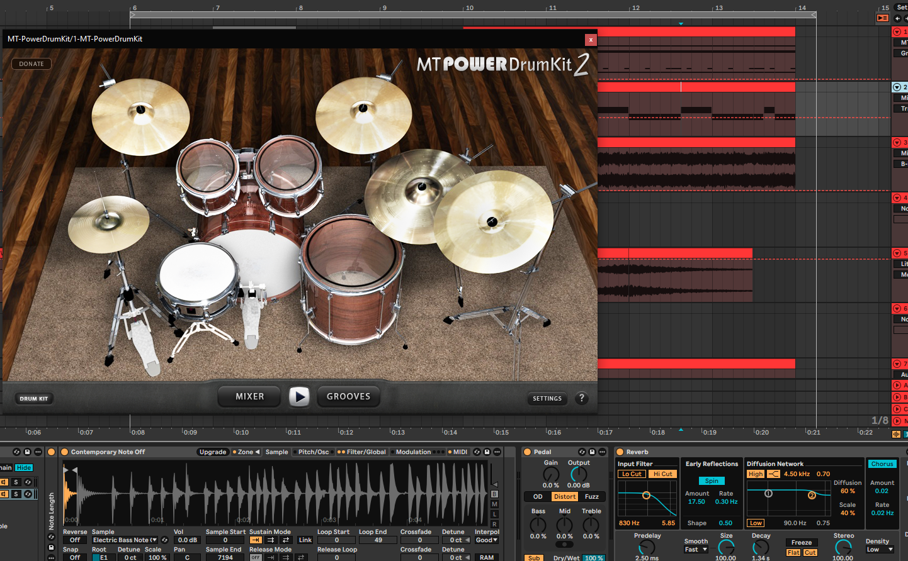Open the Pitch/Osc tab

coord(313,452)
